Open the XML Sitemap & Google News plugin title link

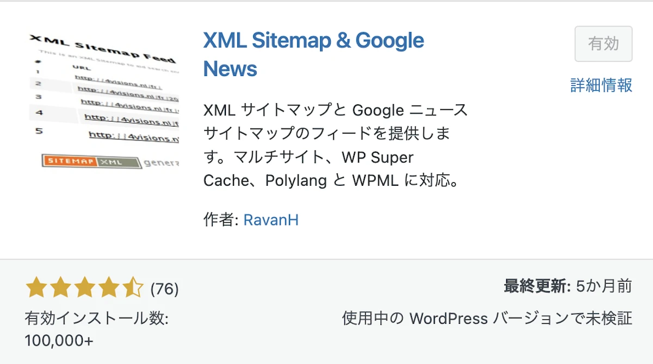coord(313,54)
